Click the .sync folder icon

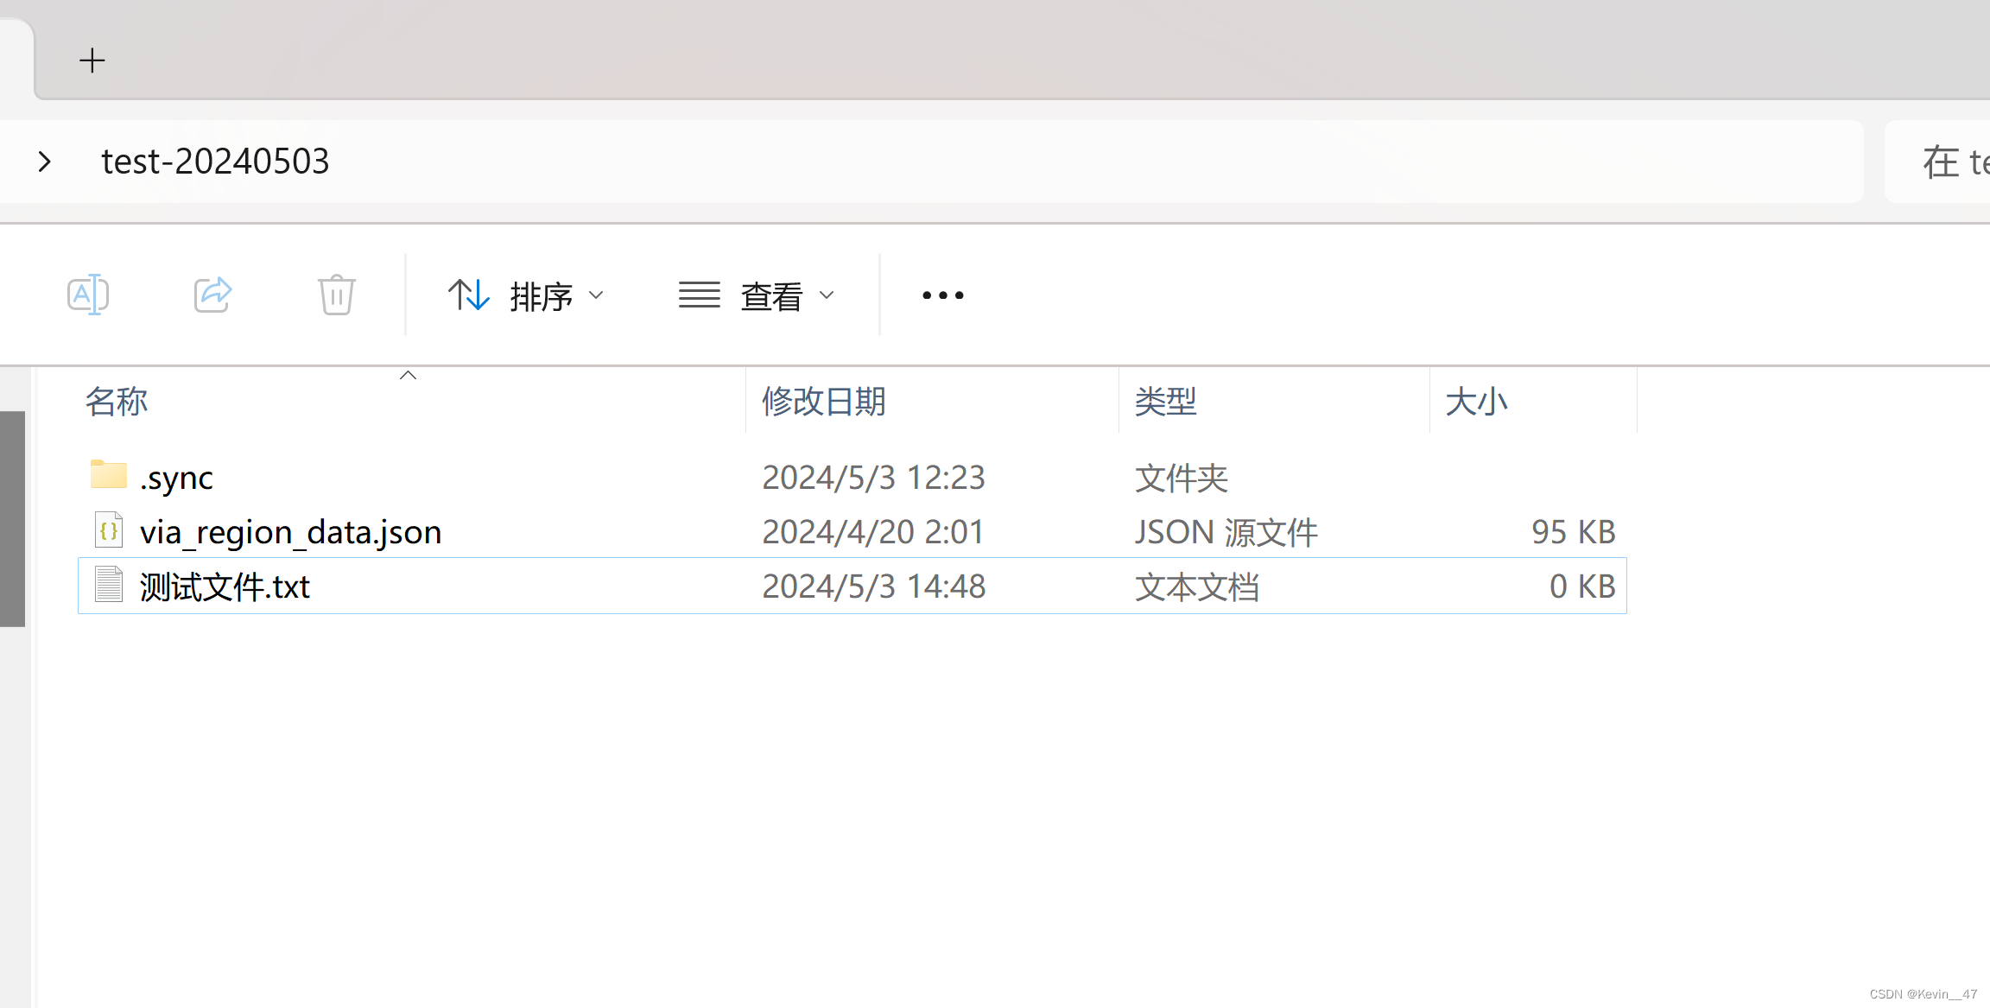(109, 476)
